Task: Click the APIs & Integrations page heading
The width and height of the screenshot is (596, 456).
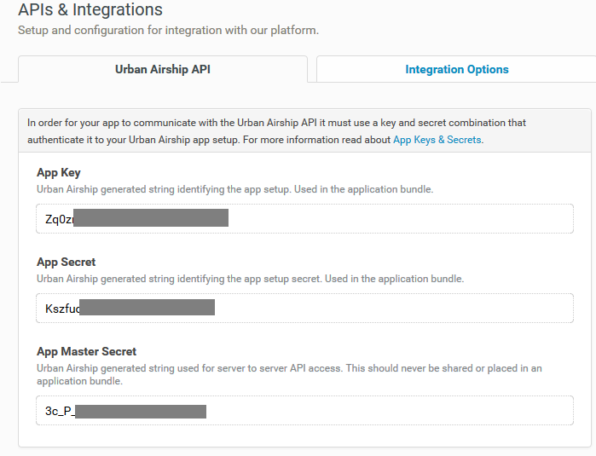Action: click(90, 9)
